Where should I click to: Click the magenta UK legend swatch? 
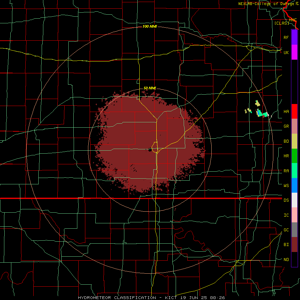294,52
